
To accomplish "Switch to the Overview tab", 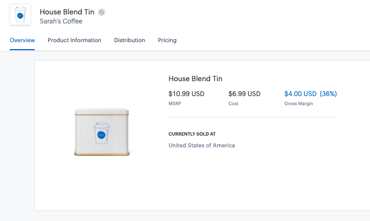I will point(22,40).
